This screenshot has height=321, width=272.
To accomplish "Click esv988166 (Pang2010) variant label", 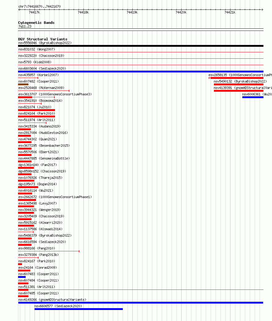I will point(37,248).
